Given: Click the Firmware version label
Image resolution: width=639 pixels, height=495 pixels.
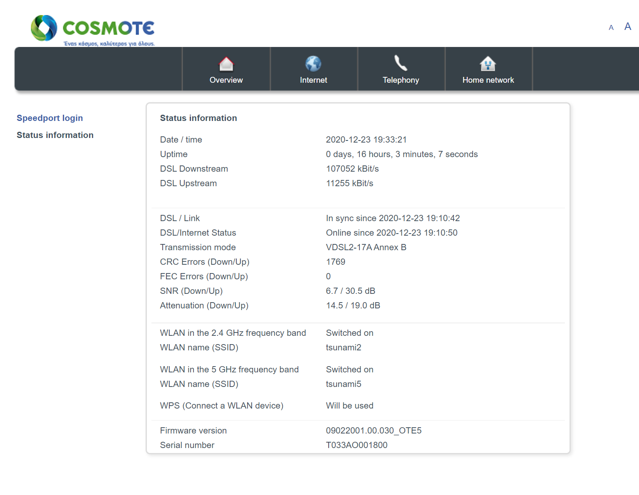Looking at the screenshot, I should point(193,431).
